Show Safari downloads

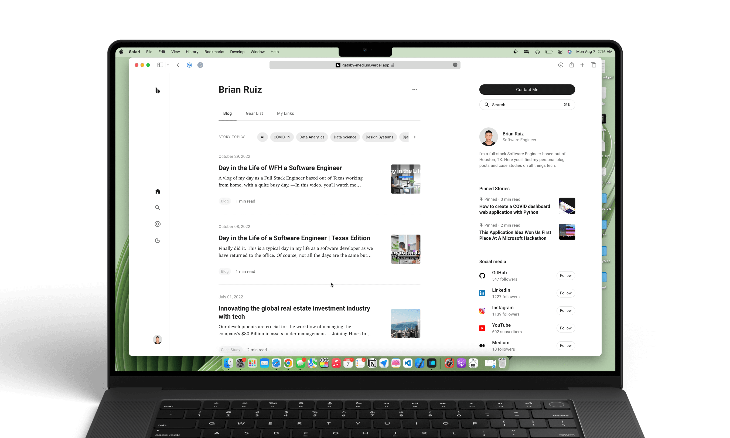pos(560,65)
